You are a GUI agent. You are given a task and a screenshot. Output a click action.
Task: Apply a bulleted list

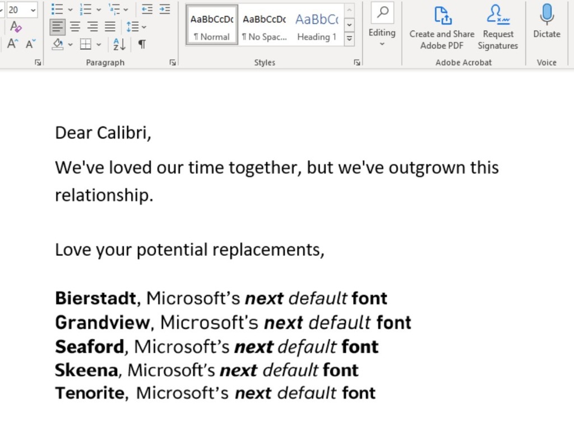point(57,10)
